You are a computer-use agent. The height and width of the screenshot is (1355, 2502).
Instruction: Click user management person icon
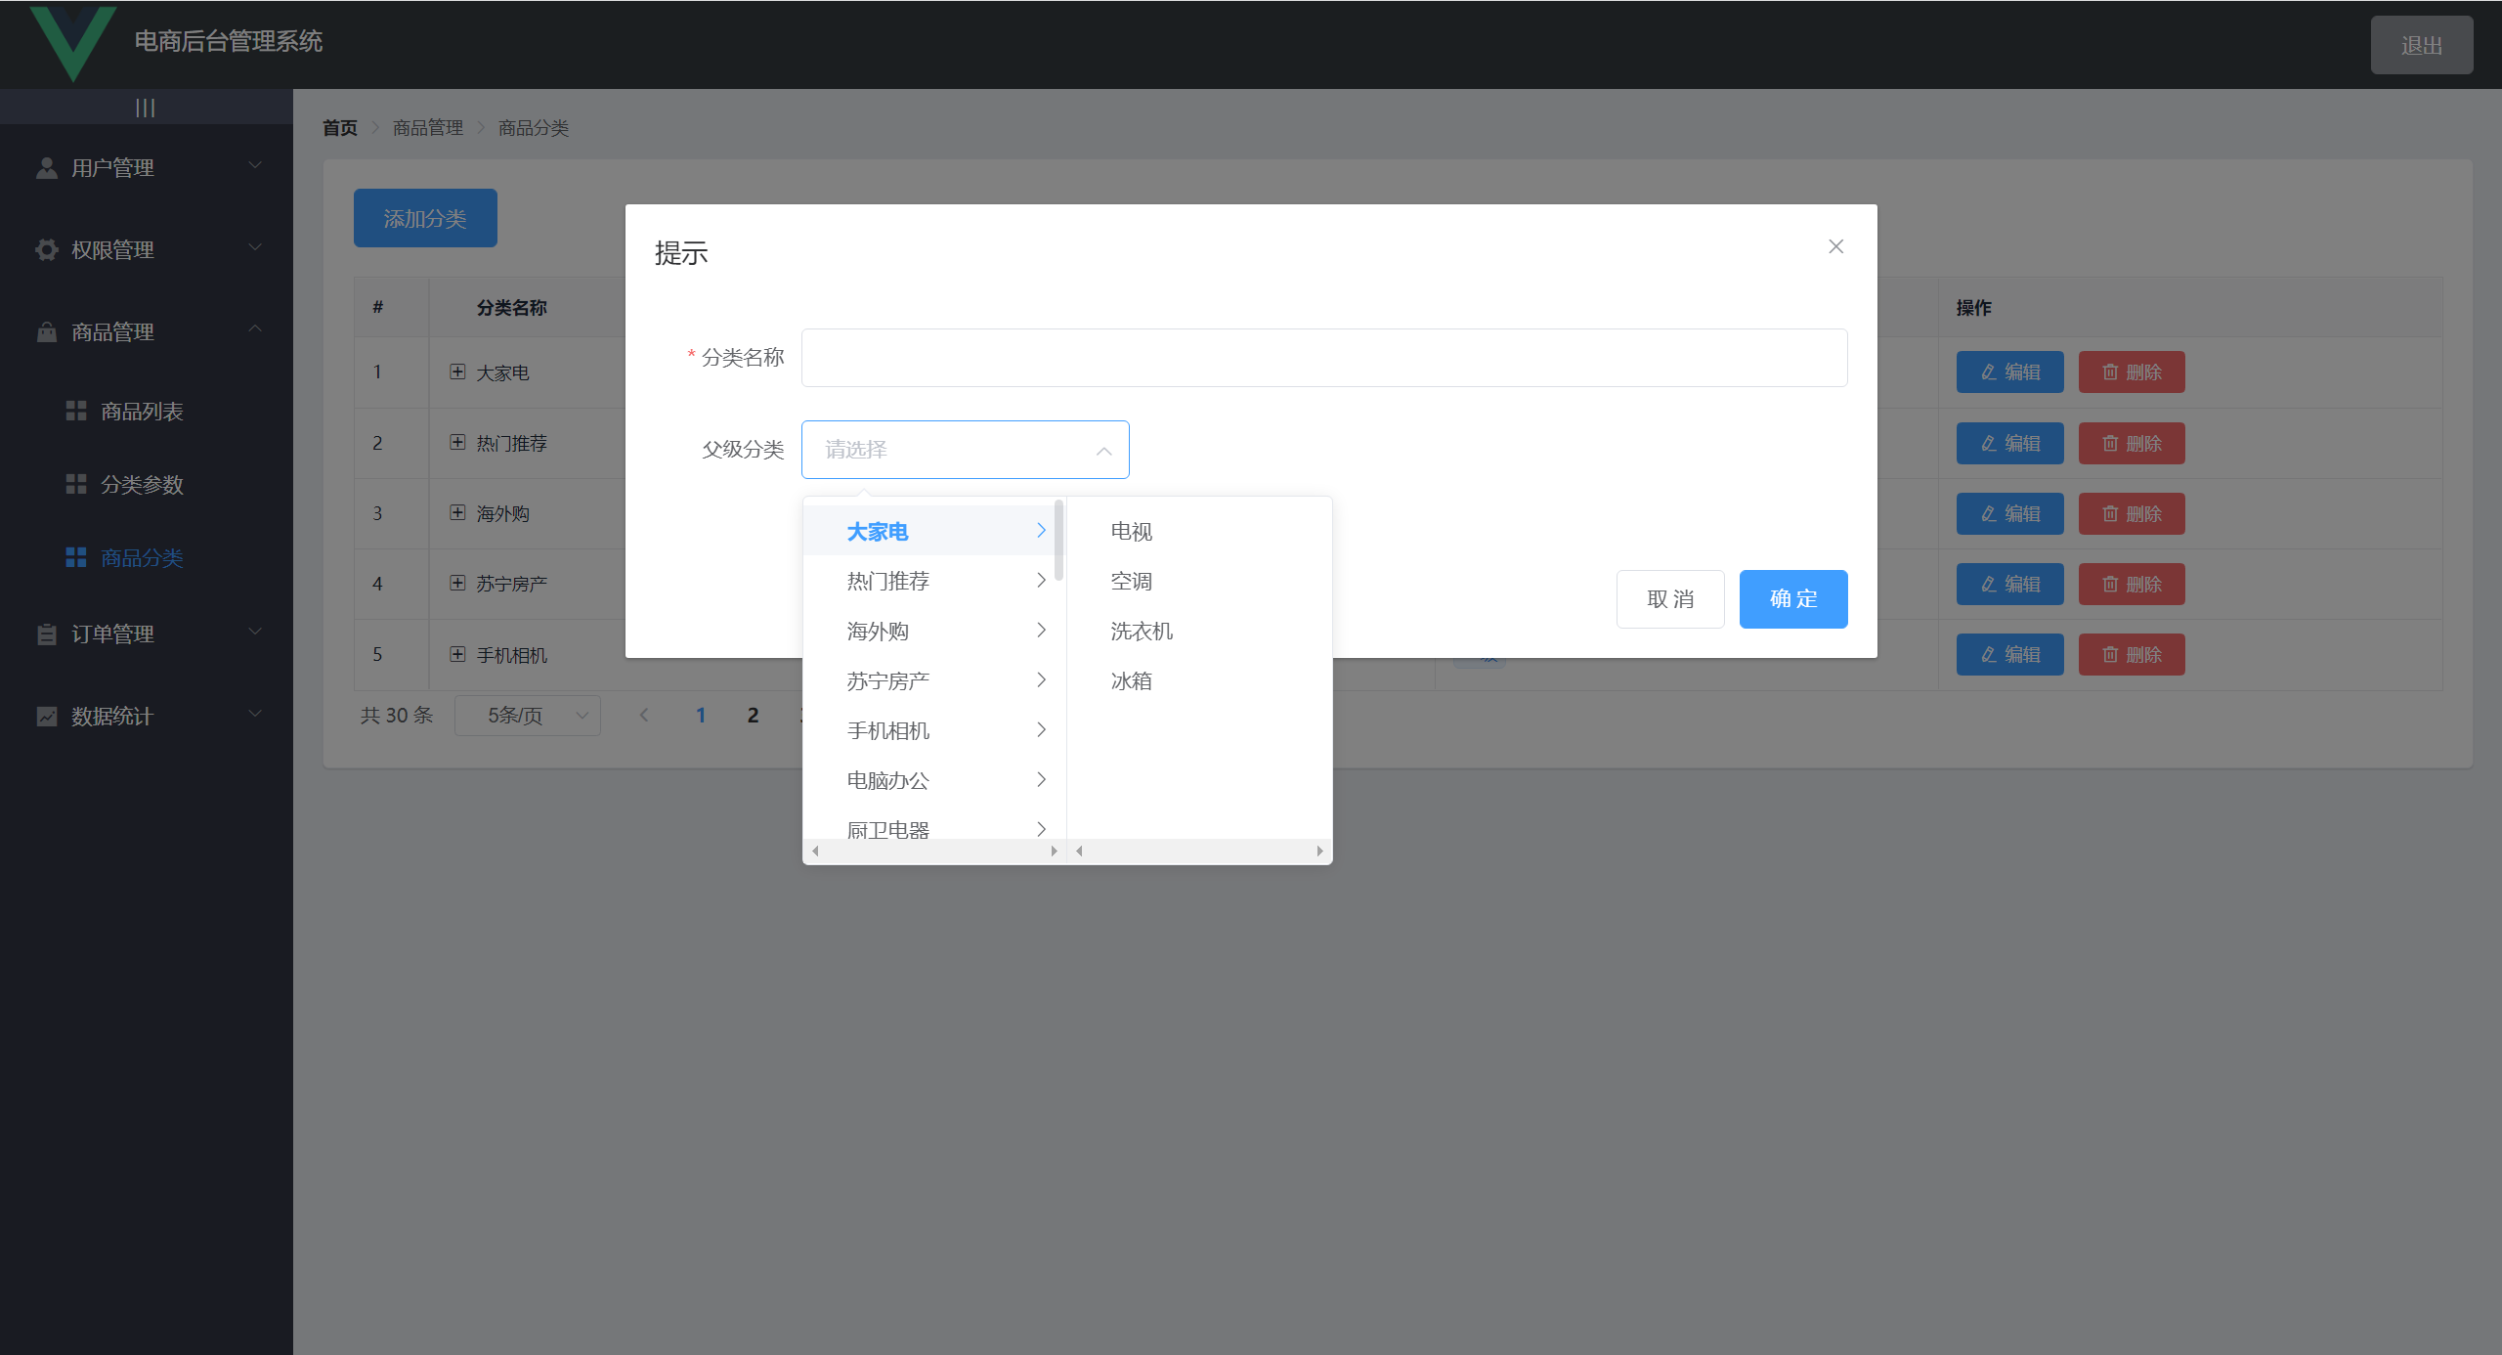click(x=46, y=168)
